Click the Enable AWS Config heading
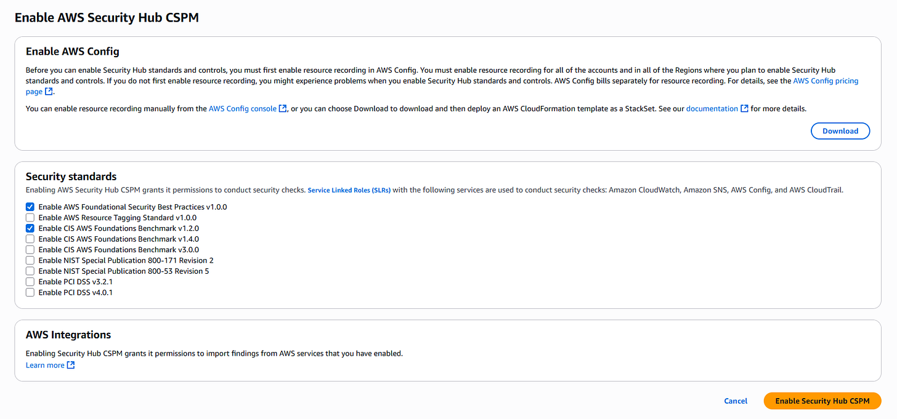The image size is (897, 419). (73, 52)
